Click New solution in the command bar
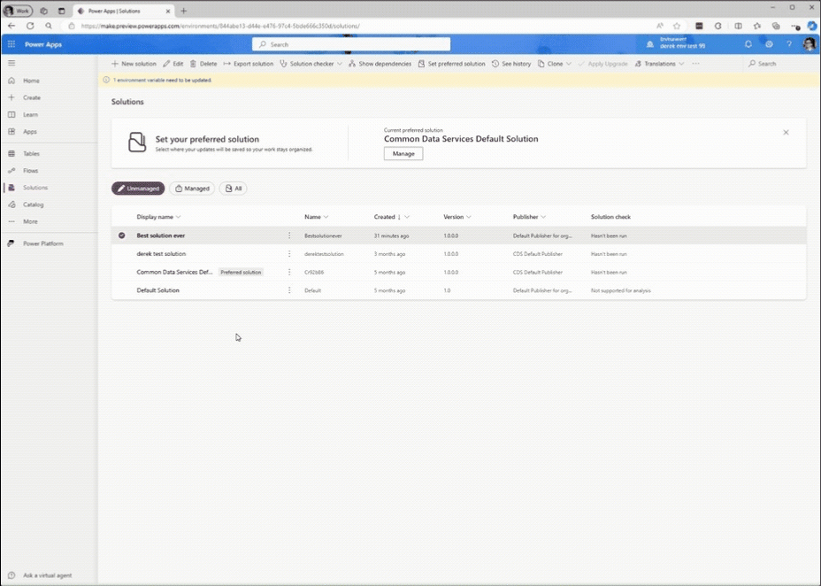Image resolution: width=821 pixels, height=586 pixels. (x=134, y=64)
